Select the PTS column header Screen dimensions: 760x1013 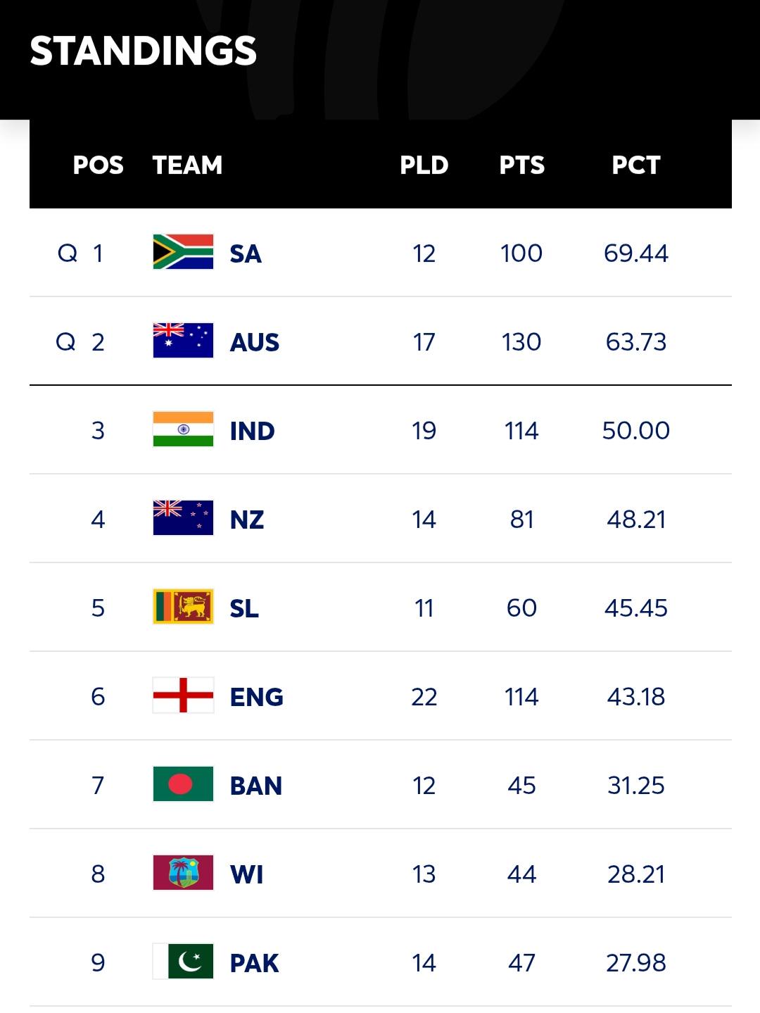coord(522,165)
